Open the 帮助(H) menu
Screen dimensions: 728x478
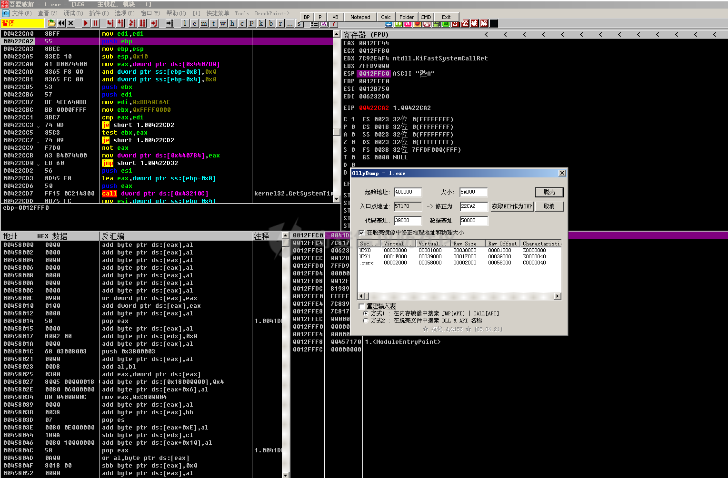pos(176,13)
